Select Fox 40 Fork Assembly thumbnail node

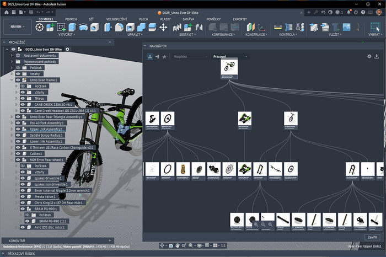291,120
